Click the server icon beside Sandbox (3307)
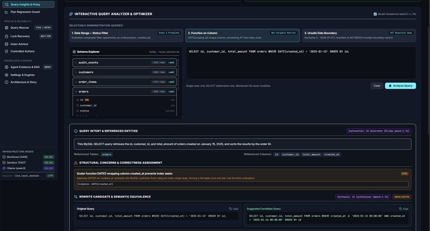The height and width of the screenshot is (231, 430). (x=4, y=162)
